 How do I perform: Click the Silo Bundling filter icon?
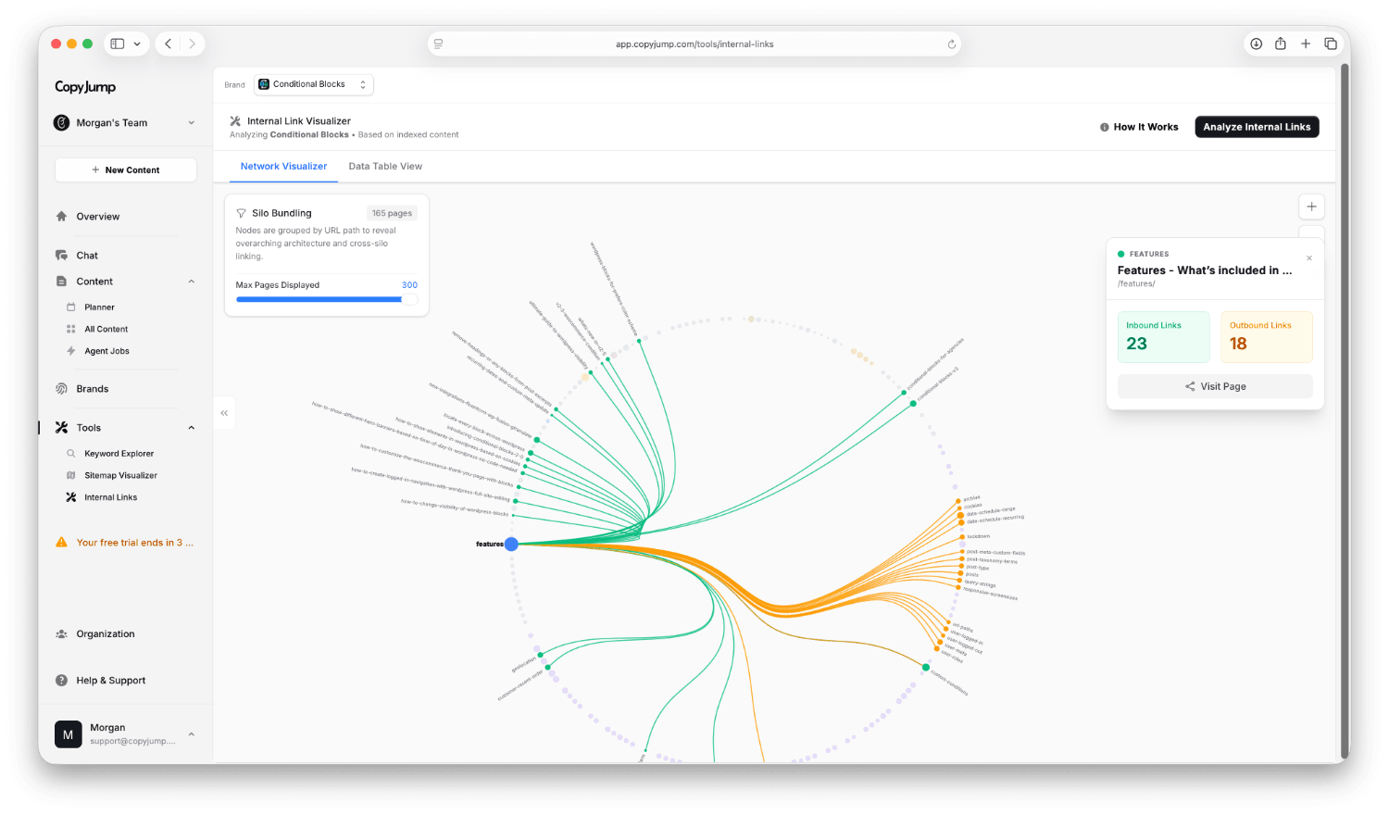tap(241, 213)
